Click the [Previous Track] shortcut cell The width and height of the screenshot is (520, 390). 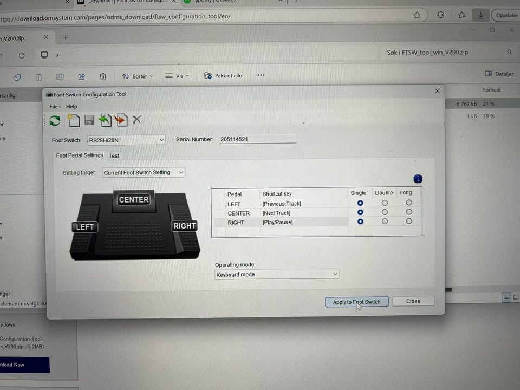(282, 204)
